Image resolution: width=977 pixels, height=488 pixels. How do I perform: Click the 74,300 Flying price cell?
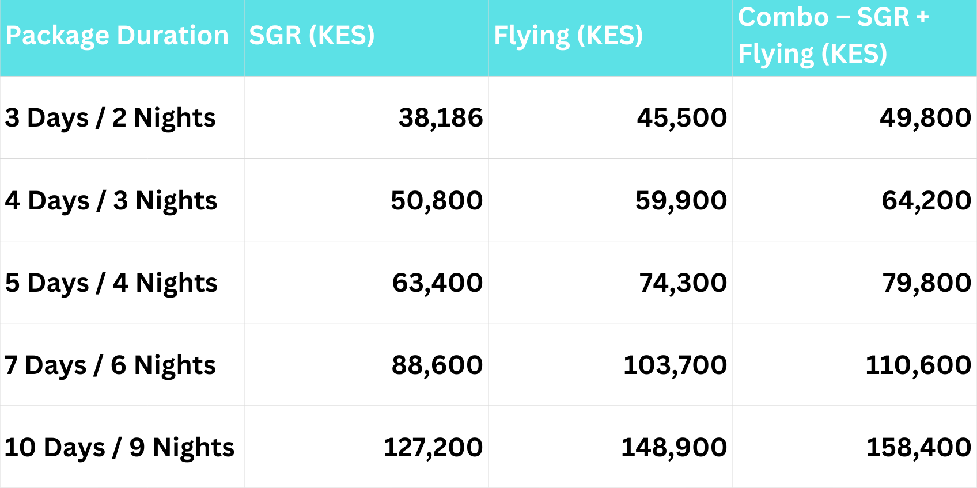click(x=683, y=283)
